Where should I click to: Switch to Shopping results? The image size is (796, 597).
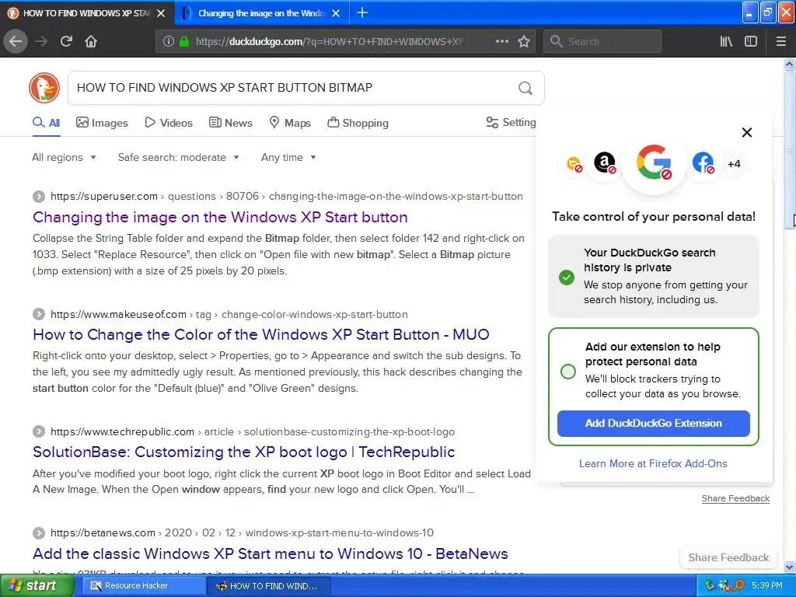tap(358, 123)
